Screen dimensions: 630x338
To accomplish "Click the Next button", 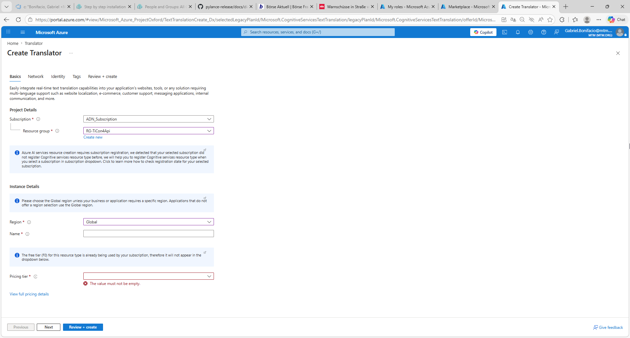I will point(49,327).
